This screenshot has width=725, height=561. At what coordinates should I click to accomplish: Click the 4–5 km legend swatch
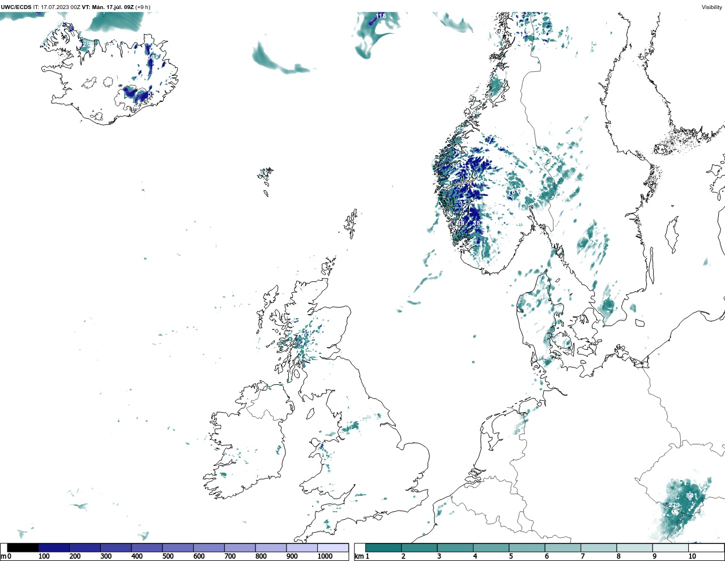tap(491, 547)
